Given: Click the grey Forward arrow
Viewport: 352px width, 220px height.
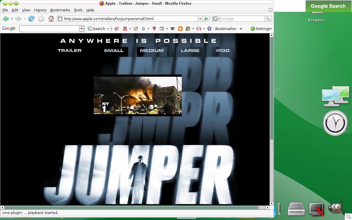Looking at the screenshot, I should tap(18, 19).
